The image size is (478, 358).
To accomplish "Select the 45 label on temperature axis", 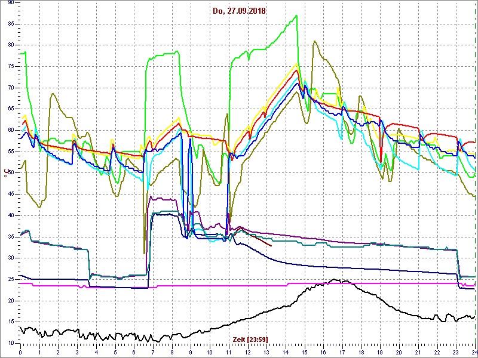I will (10, 195).
